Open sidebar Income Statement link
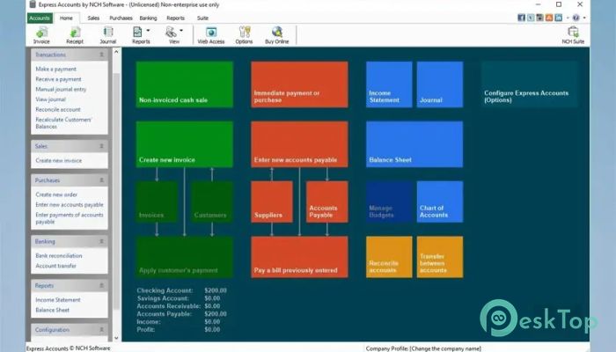Image resolution: width=616 pixels, height=352 pixels. coord(58,300)
